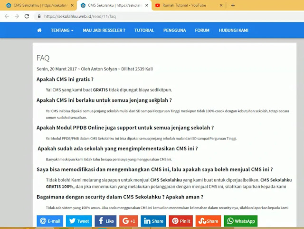Viewport: 304px width, 229px height.
Task: Click answer 'Banyak! meskipun kami tidak tahu'
Action: [109, 159]
